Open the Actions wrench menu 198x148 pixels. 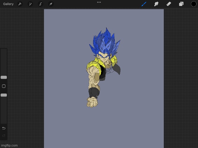(20, 4)
